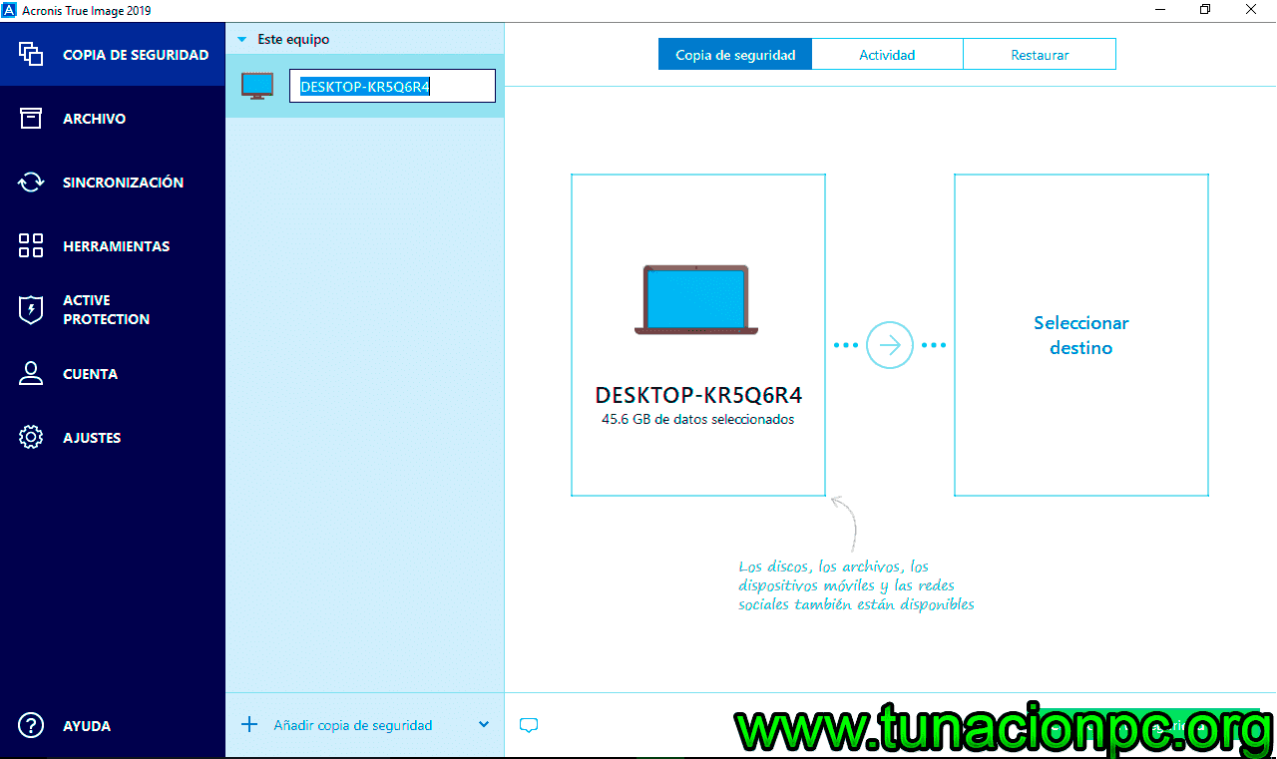
Task: Minimize the Acronis True Image window
Action: 1158,10
